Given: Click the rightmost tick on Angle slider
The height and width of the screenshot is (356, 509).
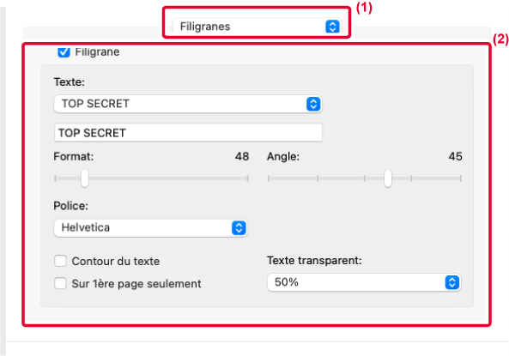Looking at the screenshot, I should [x=461, y=178].
